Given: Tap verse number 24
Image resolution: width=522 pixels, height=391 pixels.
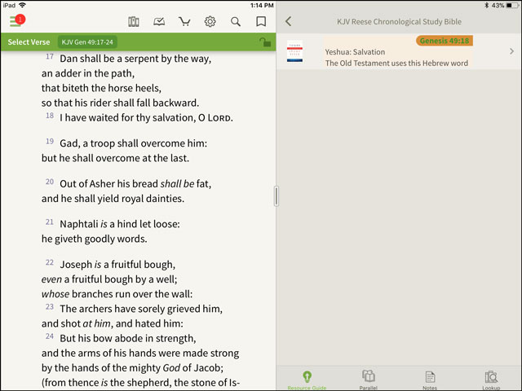Looking at the screenshot, I should point(50,336).
